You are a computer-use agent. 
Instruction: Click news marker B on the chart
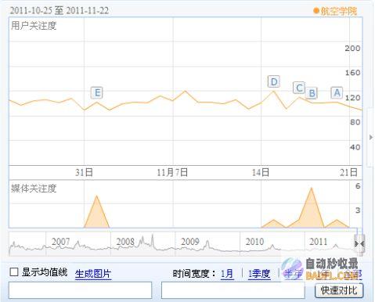coord(312,93)
